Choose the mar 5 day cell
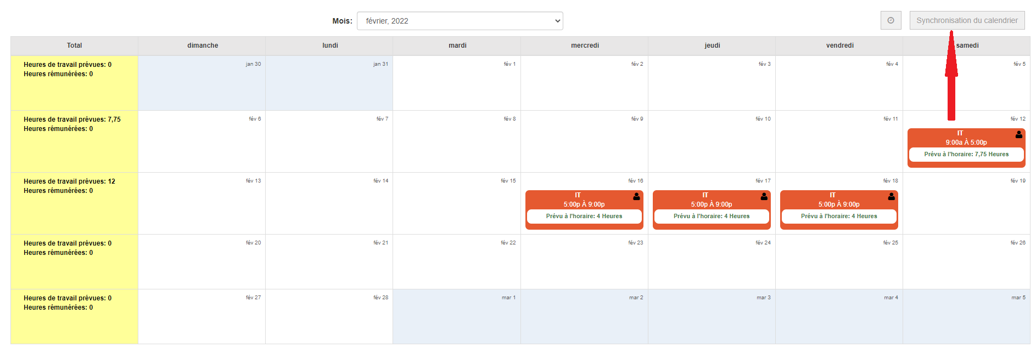 tap(966, 317)
